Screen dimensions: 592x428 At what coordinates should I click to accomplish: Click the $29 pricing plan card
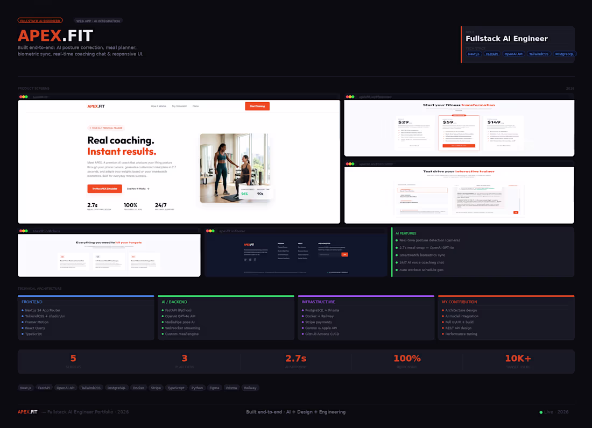pyautogui.click(x=414, y=133)
